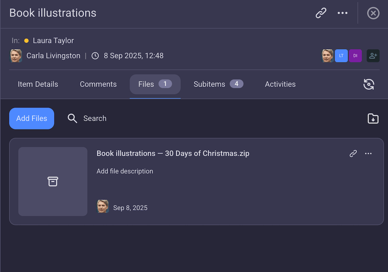Open the item's more options menu
388x272 pixels.
342,13
